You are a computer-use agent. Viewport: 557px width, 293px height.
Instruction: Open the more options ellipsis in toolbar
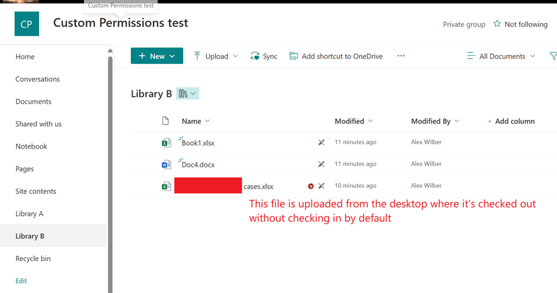(401, 56)
